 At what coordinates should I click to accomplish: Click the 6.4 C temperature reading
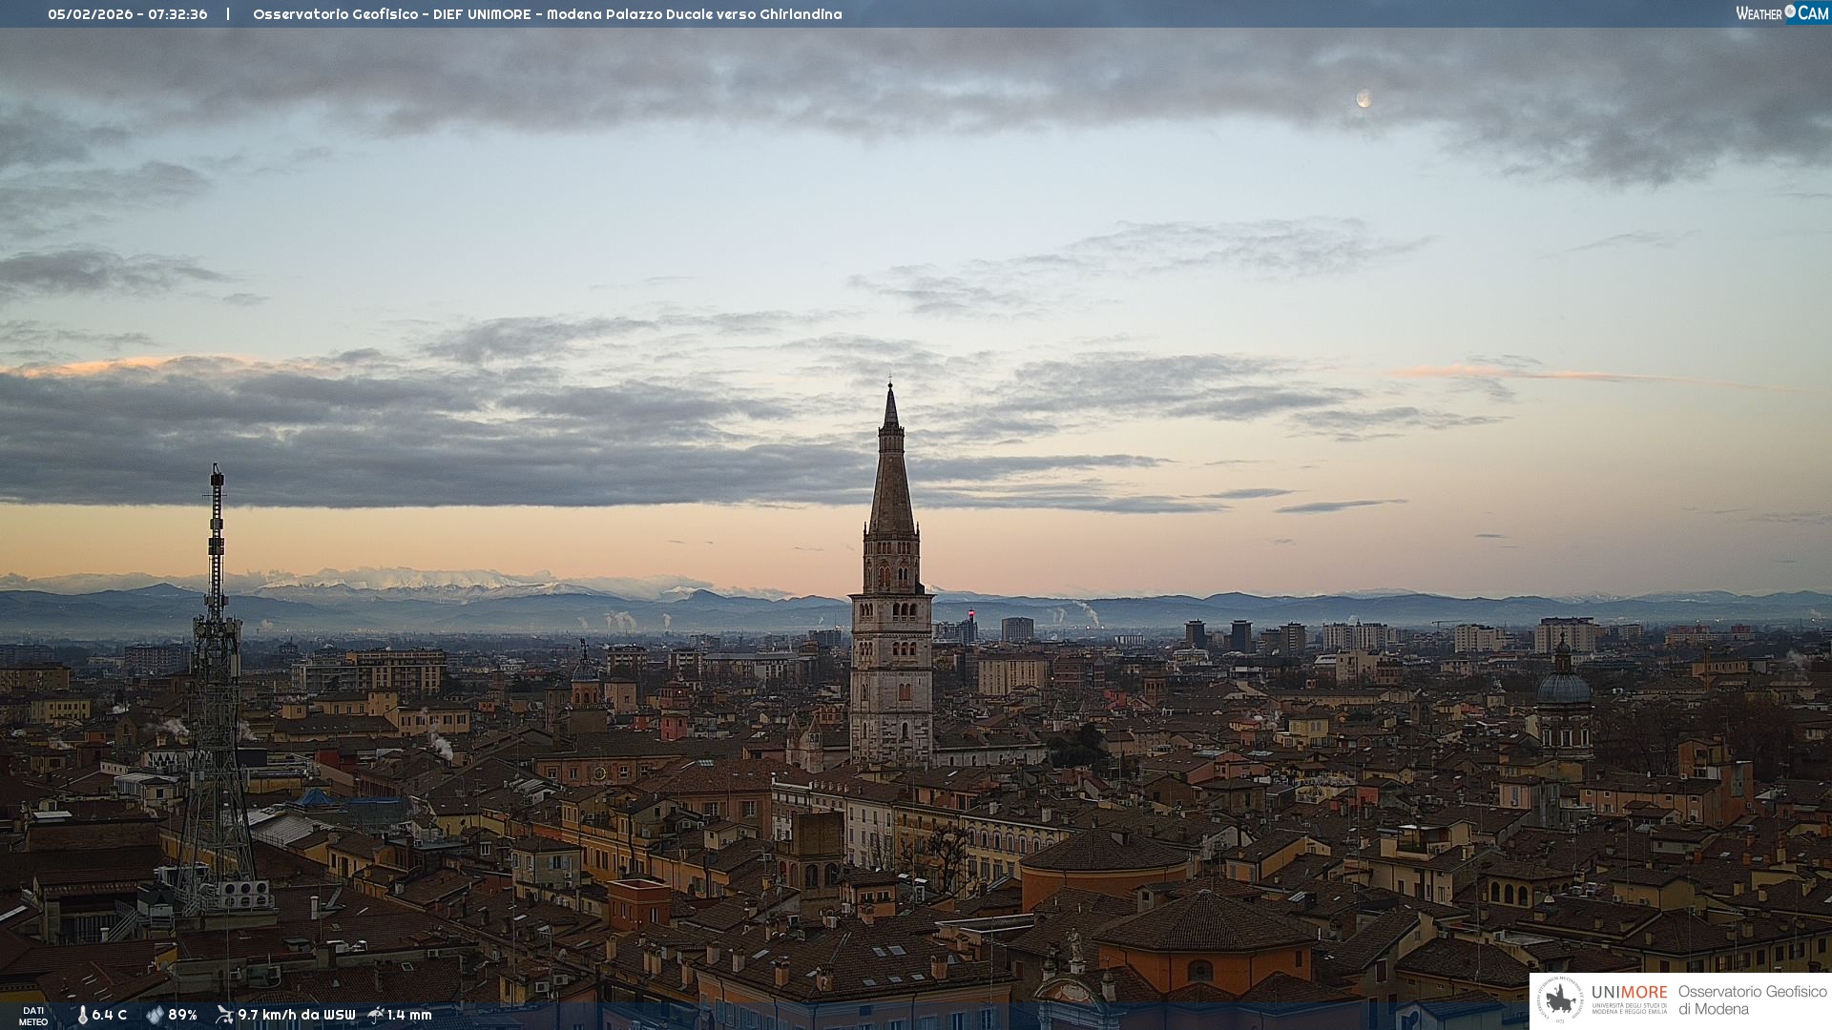tap(109, 1015)
